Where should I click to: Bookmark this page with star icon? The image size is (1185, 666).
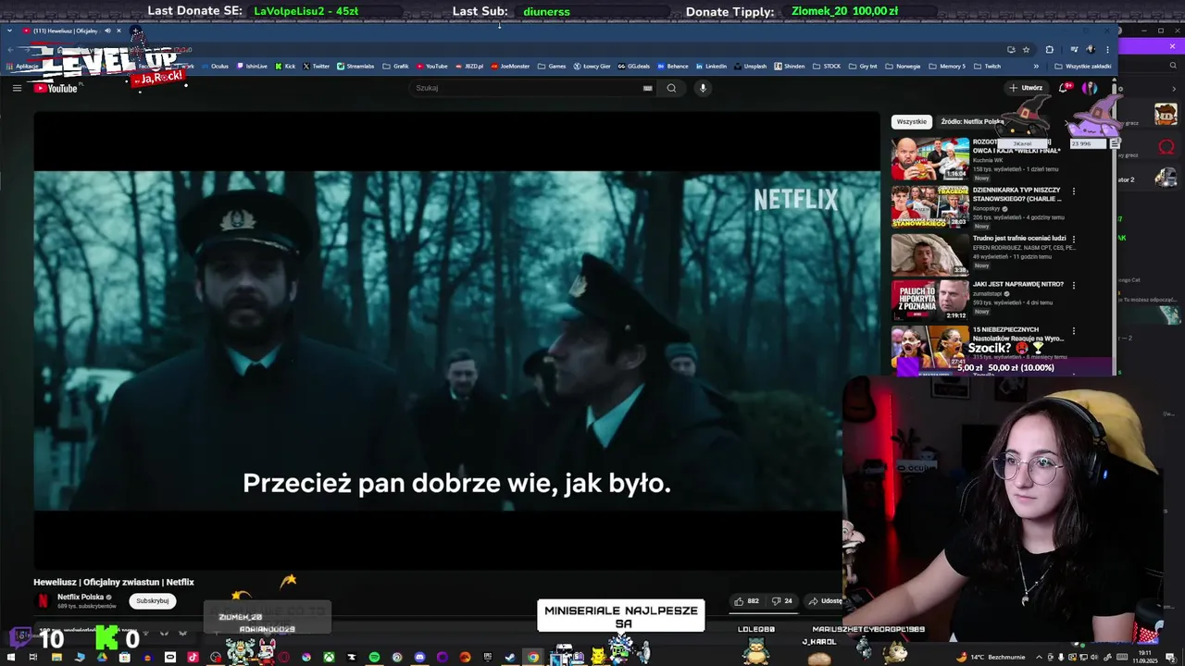click(1026, 50)
